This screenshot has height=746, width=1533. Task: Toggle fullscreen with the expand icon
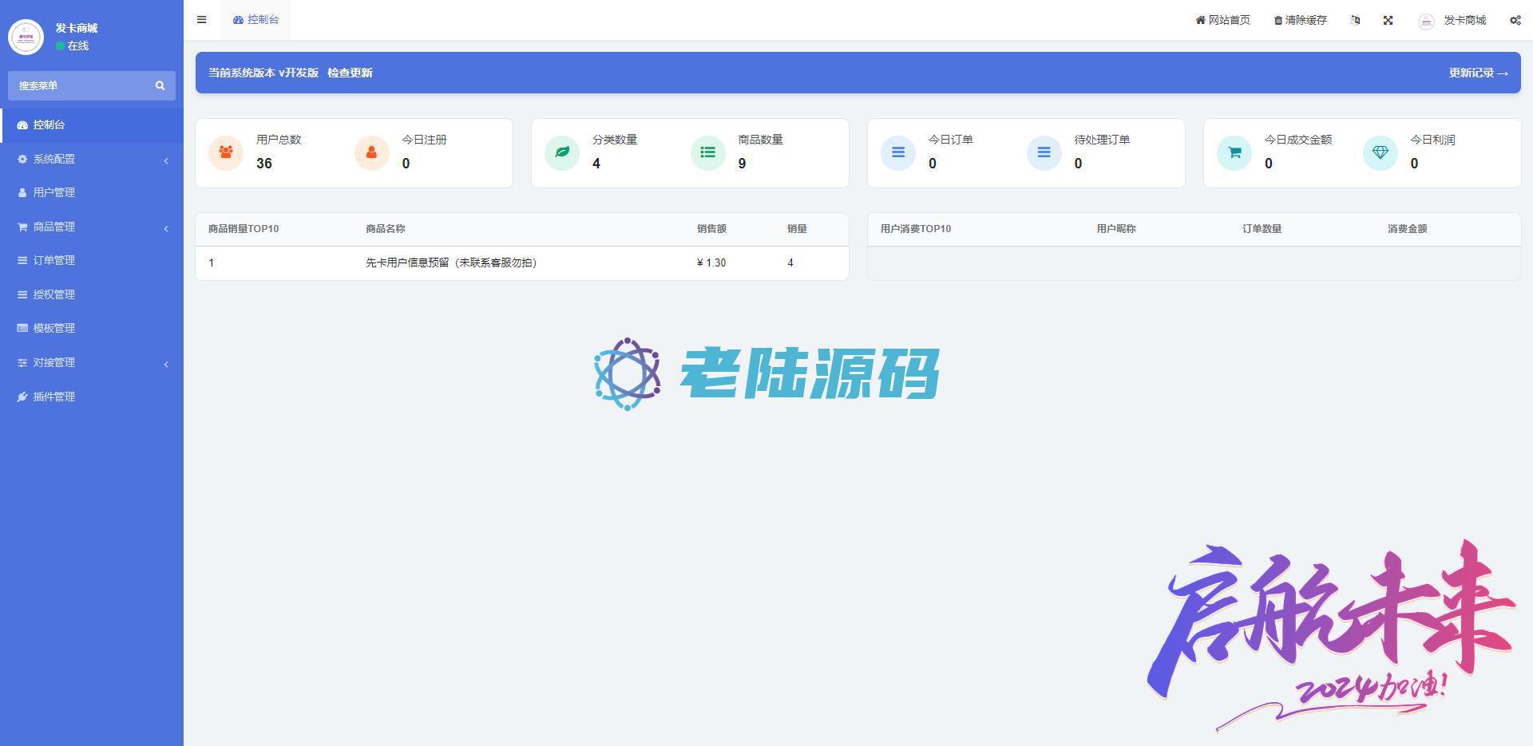pyautogui.click(x=1388, y=20)
